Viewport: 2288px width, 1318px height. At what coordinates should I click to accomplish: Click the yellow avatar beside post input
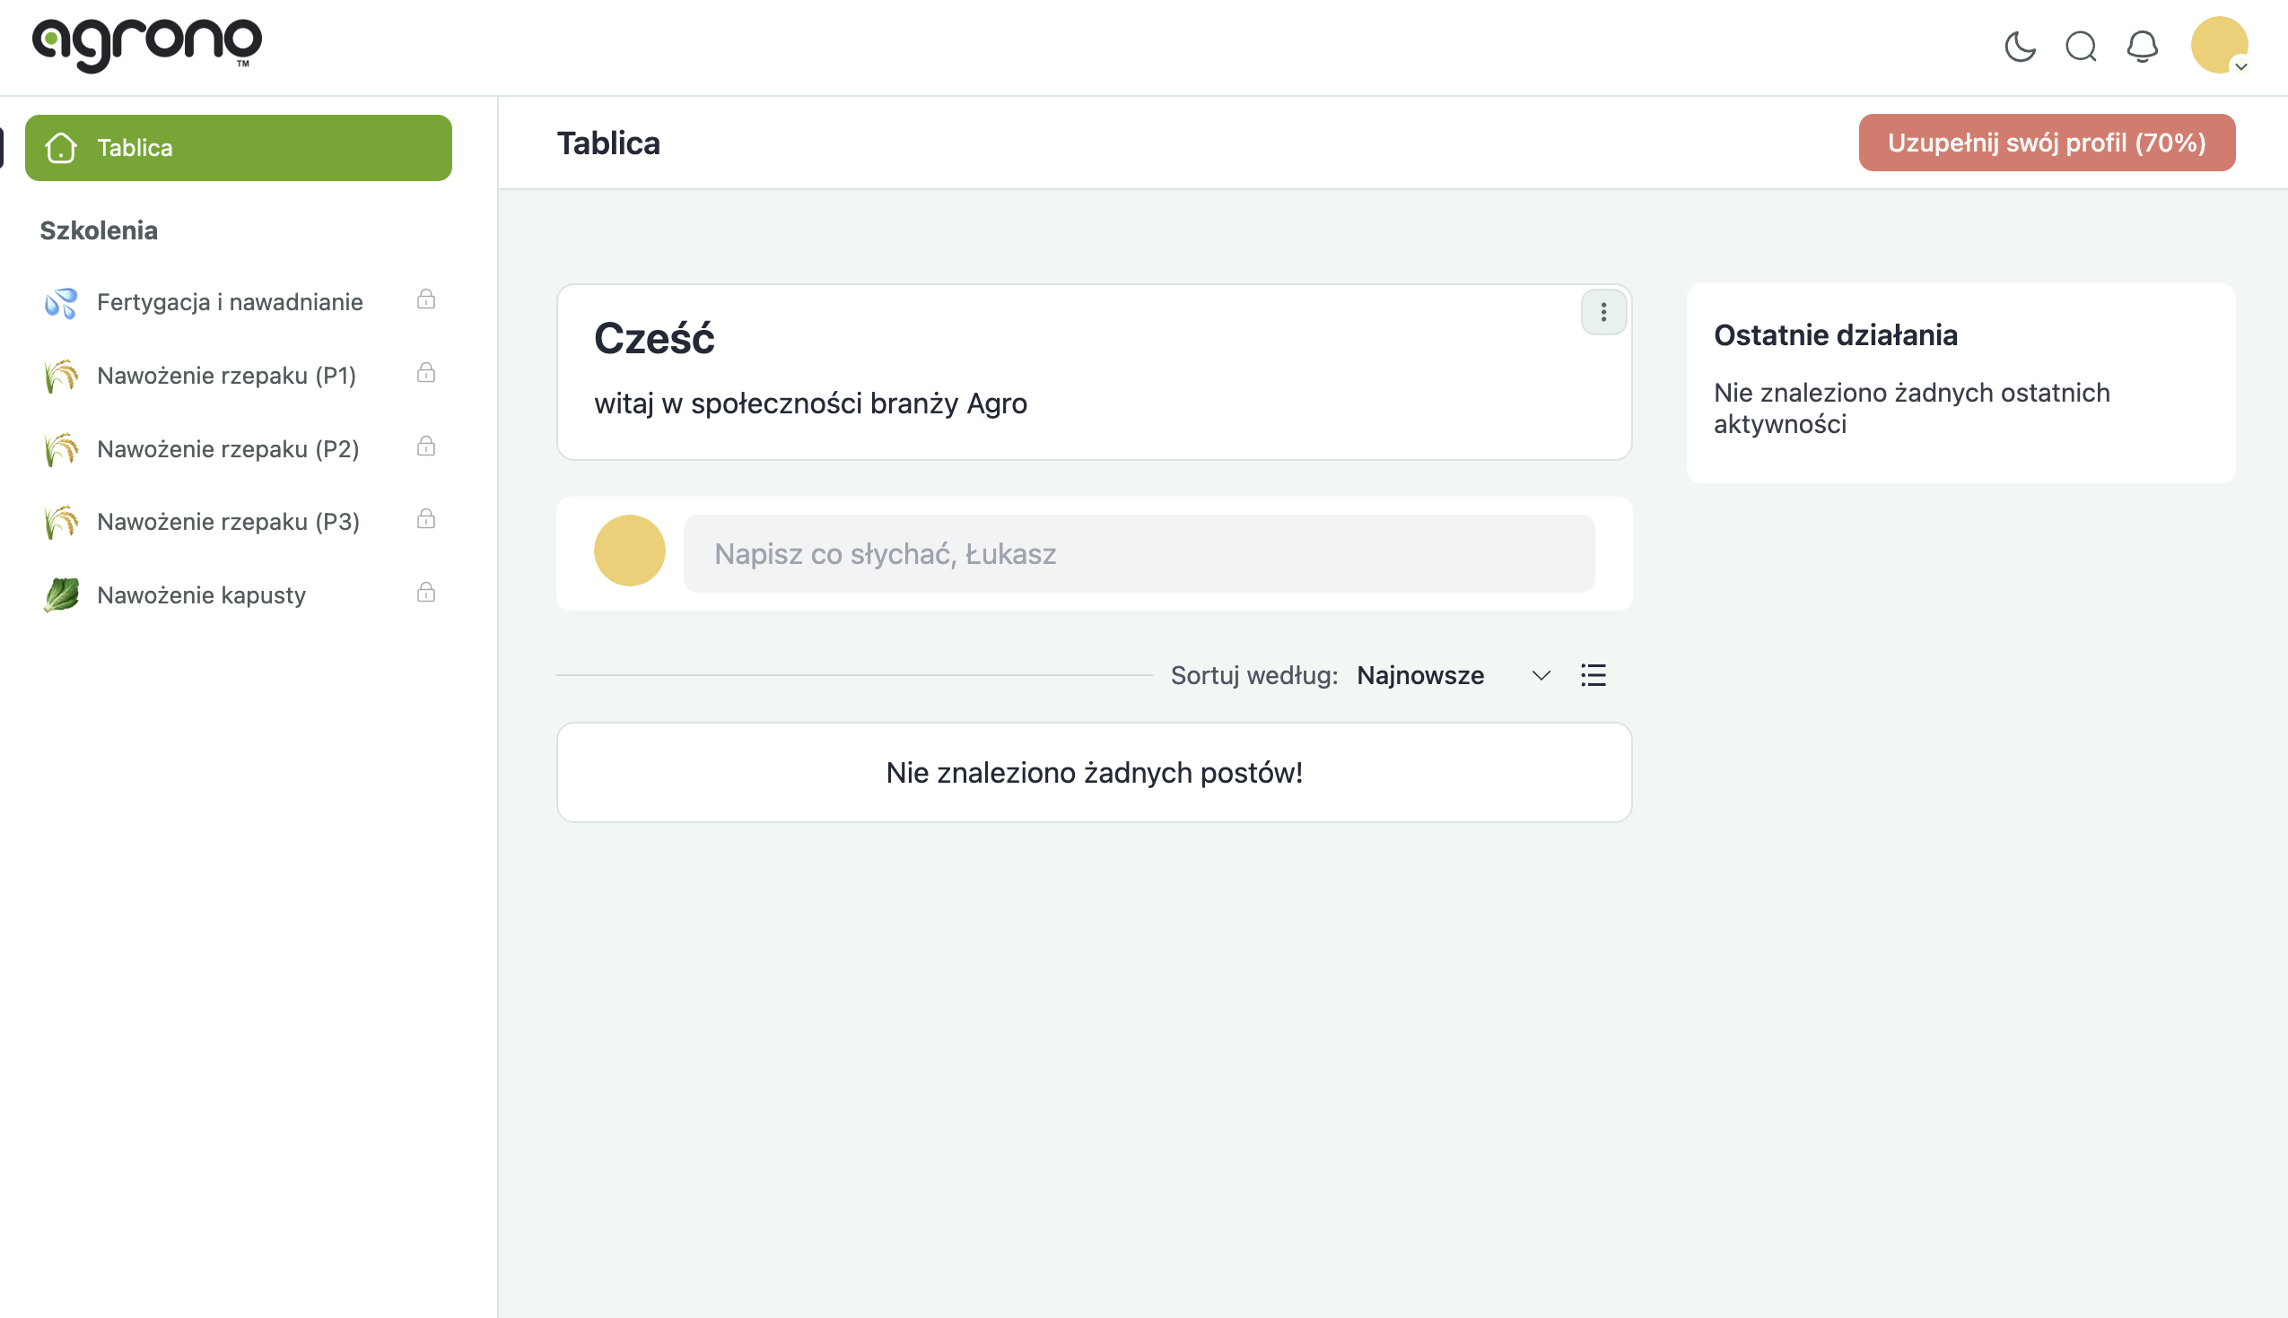coord(630,551)
